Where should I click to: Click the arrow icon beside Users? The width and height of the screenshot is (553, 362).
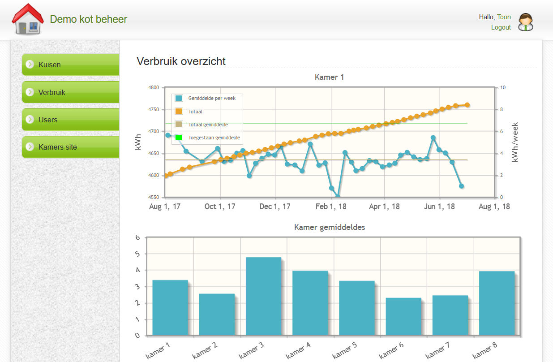pos(30,120)
